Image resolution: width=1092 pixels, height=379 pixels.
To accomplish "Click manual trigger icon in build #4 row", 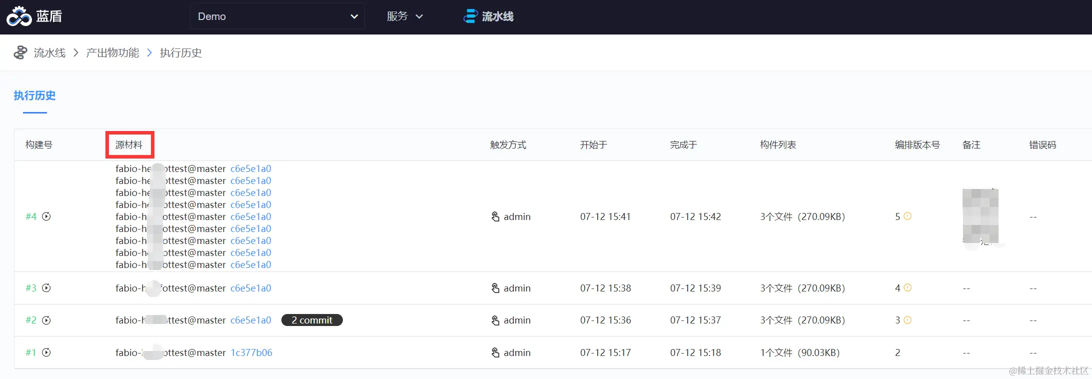I will [x=495, y=216].
